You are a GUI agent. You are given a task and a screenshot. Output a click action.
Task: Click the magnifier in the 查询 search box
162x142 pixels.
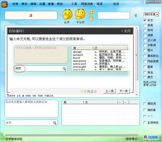(55, 123)
